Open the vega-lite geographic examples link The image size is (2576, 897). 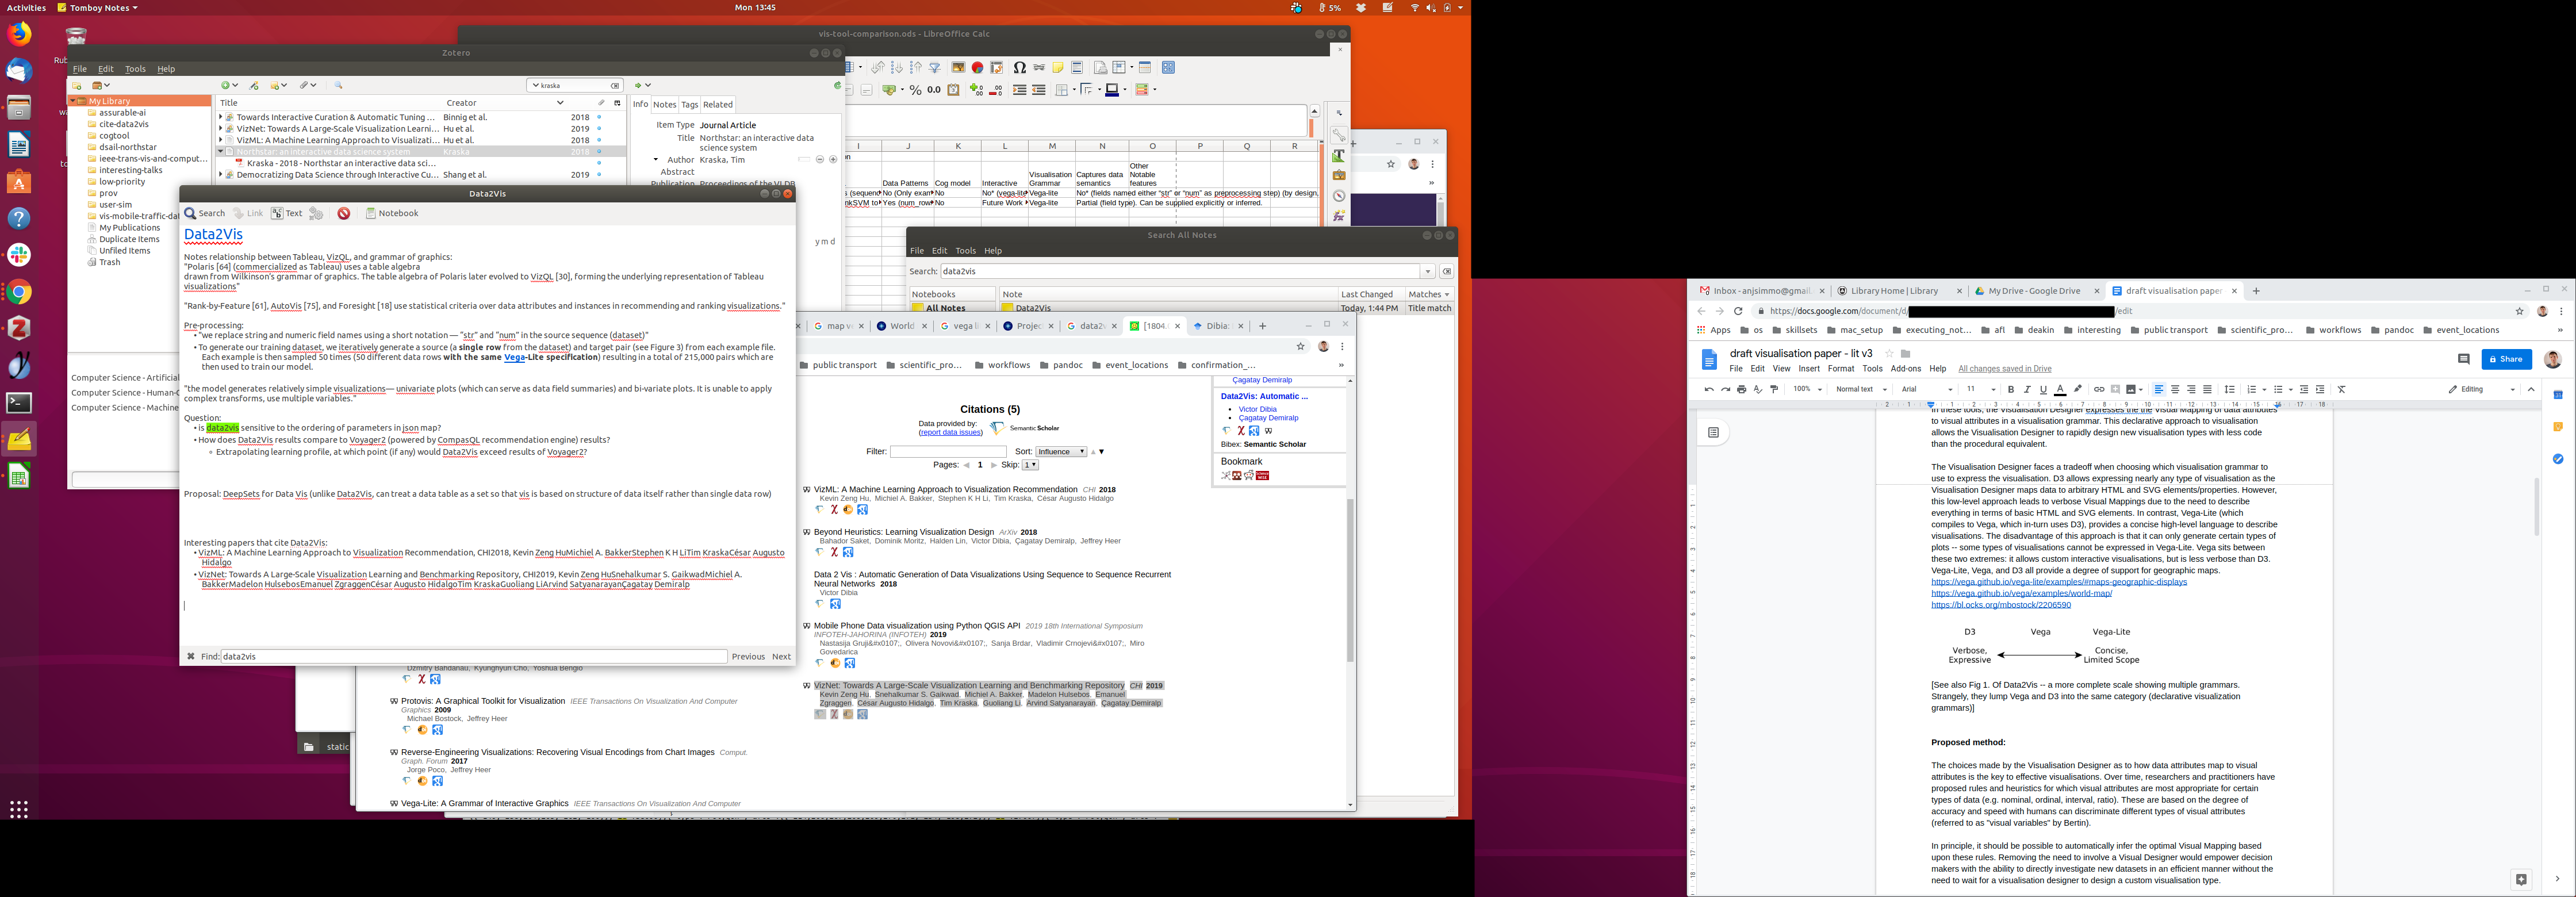pyautogui.click(x=2058, y=582)
